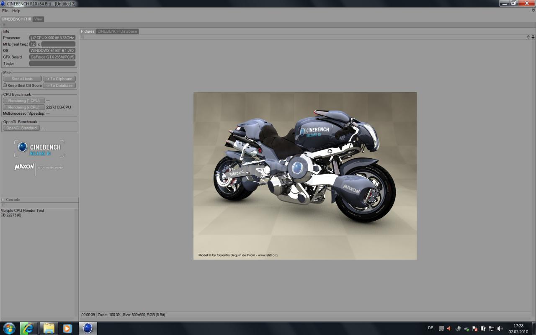The height and width of the screenshot is (335, 536).
Task: Click the Processor info field
Action: (x=52, y=38)
